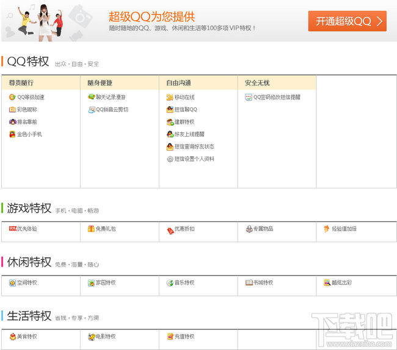Open the 短信查询好友状态 link

pyautogui.click(x=194, y=146)
